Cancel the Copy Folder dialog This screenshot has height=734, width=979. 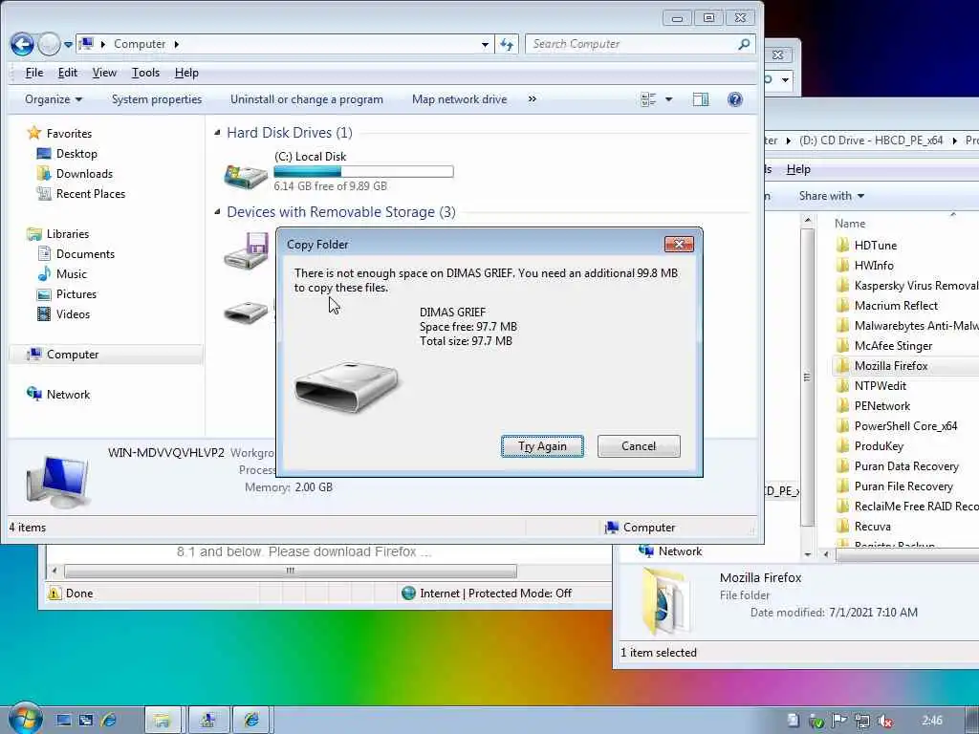point(639,446)
